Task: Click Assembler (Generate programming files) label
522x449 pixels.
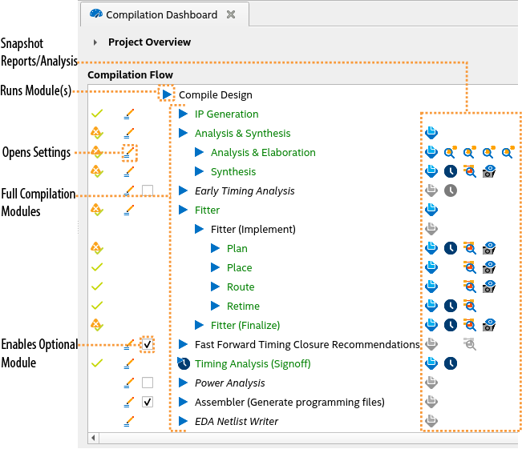Action: coord(289,402)
